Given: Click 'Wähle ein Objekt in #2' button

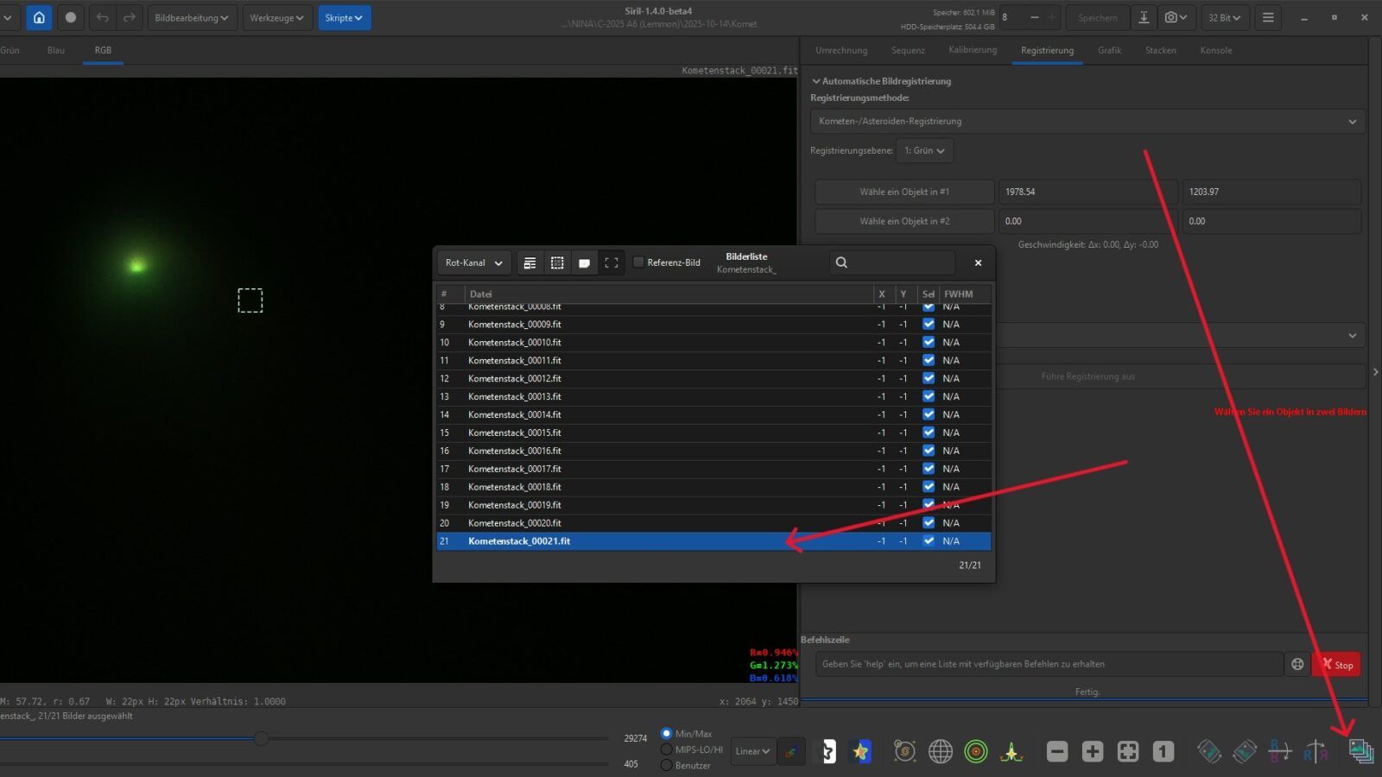Looking at the screenshot, I should [x=903, y=221].
